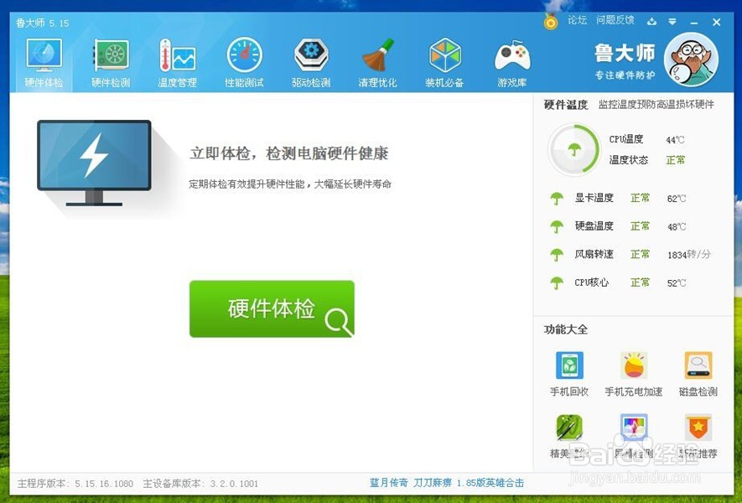Image resolution: width=742 pixels, height=503 pixels.
Task: Click the 硬盘温度 48℃ value
Action: point(677,226)
